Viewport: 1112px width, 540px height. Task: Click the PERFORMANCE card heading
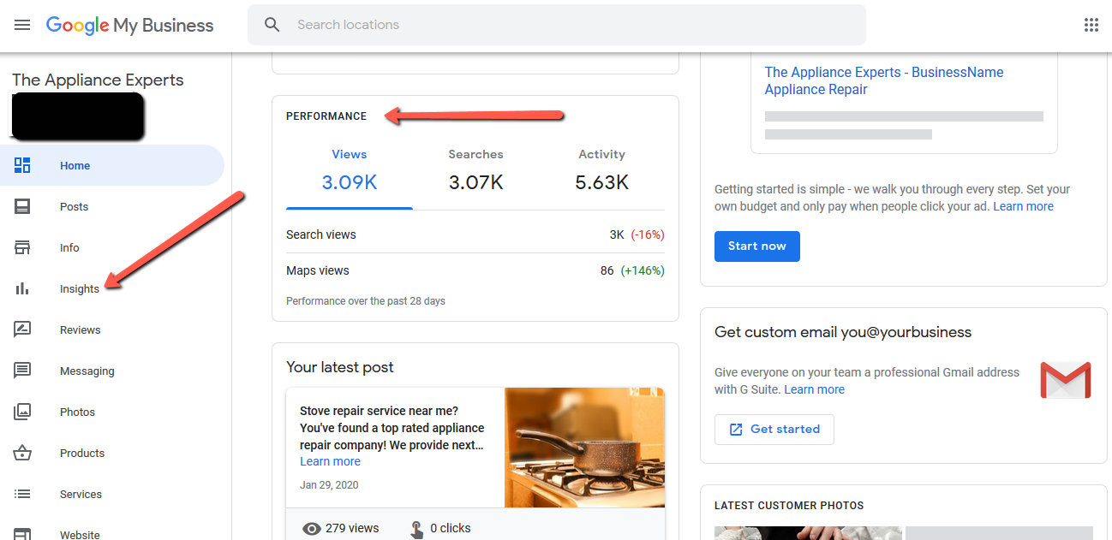(326, 116)
